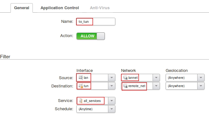209x121 pixels.
Task: Open the Source Network dropdown arrow
Action: click(x=156, y=78)
